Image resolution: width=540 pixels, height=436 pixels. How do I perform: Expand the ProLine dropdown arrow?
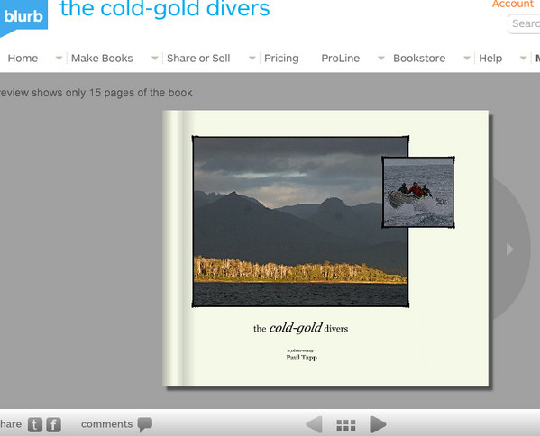[x=381, y=59]
